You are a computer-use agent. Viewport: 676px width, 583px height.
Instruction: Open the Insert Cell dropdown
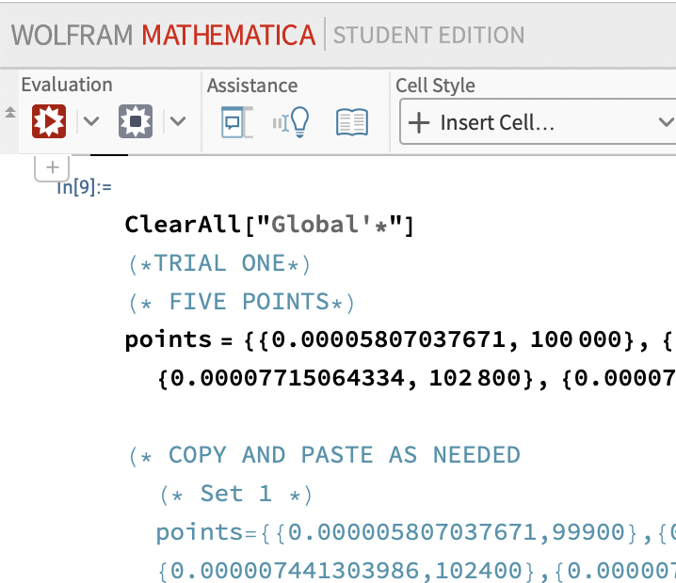538,122
